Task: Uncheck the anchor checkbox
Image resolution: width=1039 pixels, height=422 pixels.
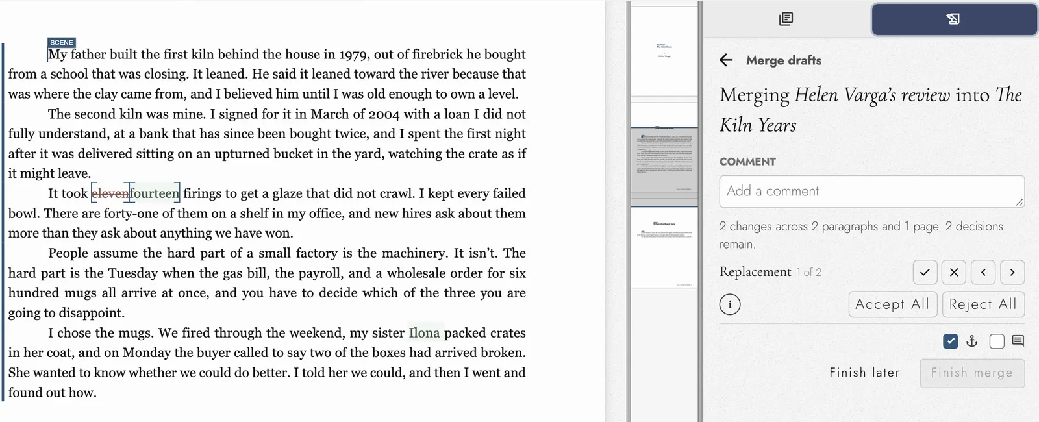Action: [950, 341]
